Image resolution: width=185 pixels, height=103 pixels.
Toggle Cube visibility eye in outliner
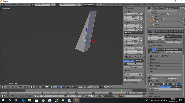tap(179, 22)
